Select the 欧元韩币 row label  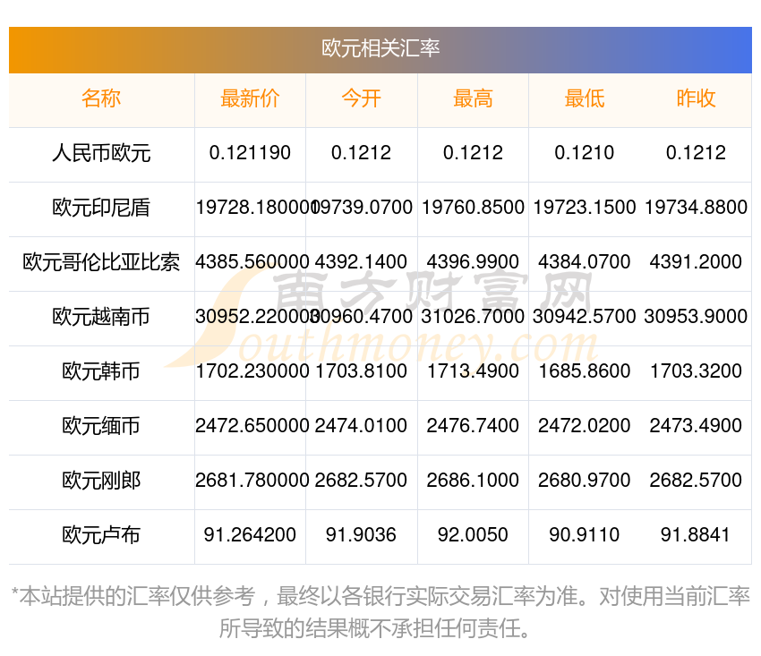click(101, 371)
